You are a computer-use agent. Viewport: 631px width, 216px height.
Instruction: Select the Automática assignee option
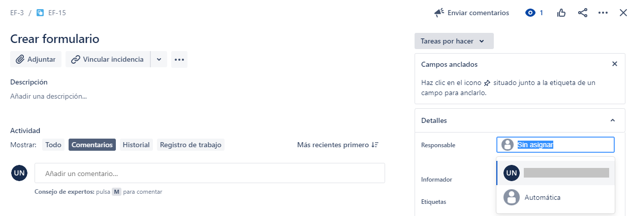pyautogui.click(x=556, y=197)
